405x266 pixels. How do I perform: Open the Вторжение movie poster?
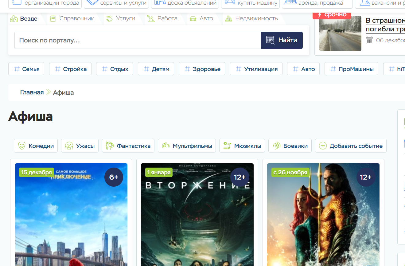(x=197, y=215)
